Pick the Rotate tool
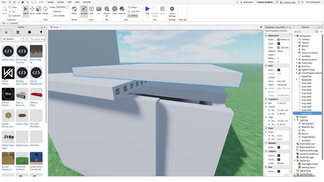324x182 pixels. point(45,10)
